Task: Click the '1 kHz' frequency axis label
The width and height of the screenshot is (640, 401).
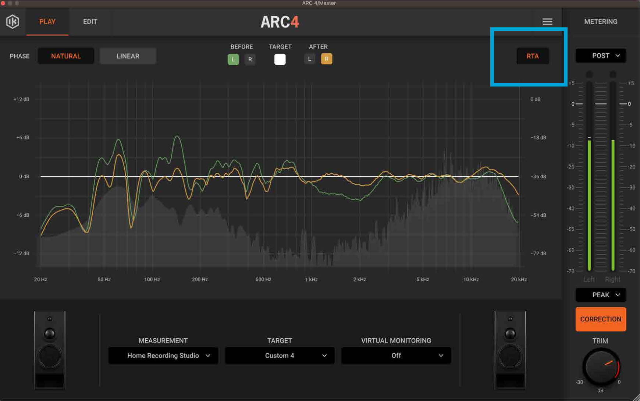Action: click(311, 280)
